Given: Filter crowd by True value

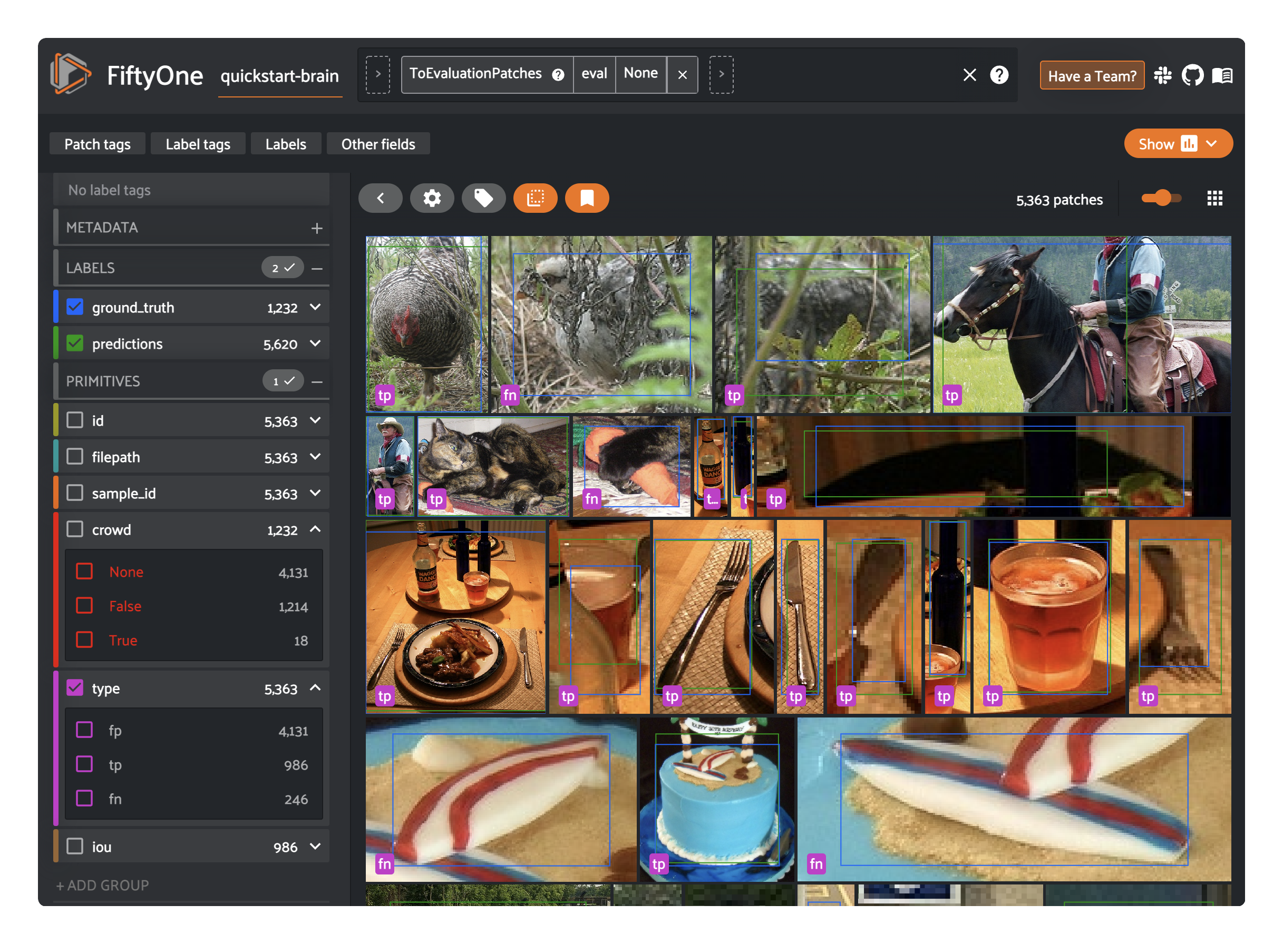Looking at the screenshot, I should tap(85, 640).
